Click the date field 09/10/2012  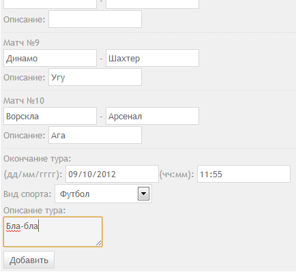pyautogui.click(x=112, y=174)
